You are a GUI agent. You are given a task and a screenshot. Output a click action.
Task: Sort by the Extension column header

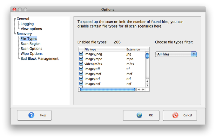tap(136, 49)
